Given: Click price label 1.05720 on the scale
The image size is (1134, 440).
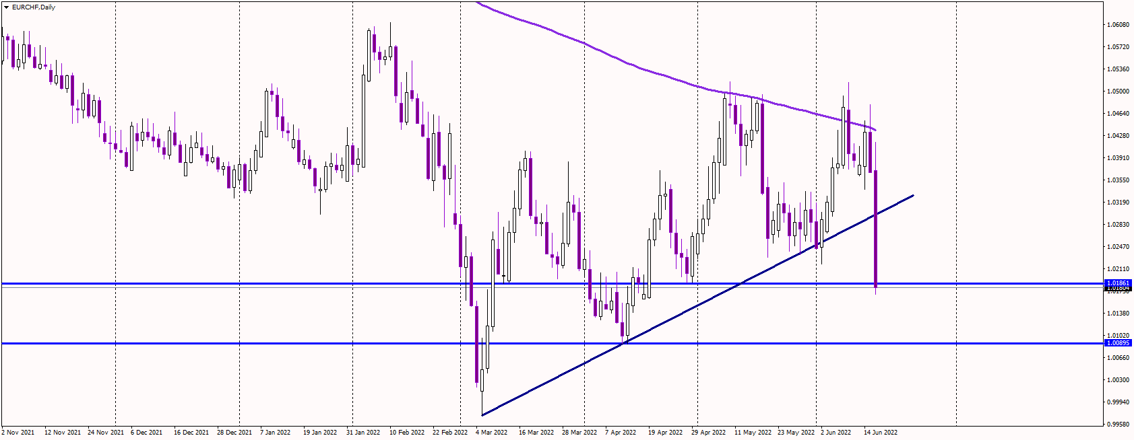Looking at the screenshot, I should pyautogui.click(x=1118, y=47).
